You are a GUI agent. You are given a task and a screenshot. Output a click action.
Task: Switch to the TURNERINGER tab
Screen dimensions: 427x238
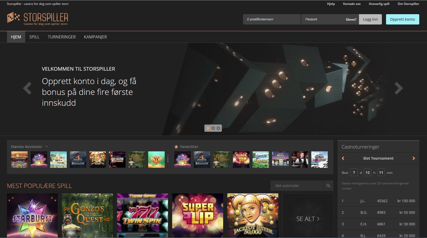pos(62,37)
